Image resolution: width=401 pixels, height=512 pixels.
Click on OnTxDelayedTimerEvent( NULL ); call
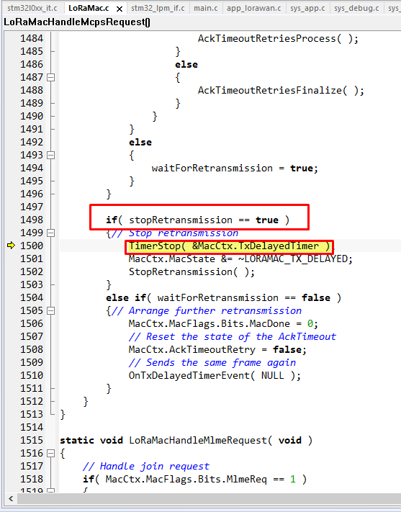[215, 375]
